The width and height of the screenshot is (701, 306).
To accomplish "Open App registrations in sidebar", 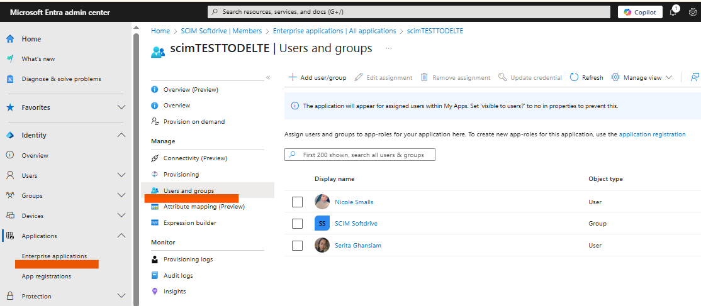I will [x=46, y=276].
